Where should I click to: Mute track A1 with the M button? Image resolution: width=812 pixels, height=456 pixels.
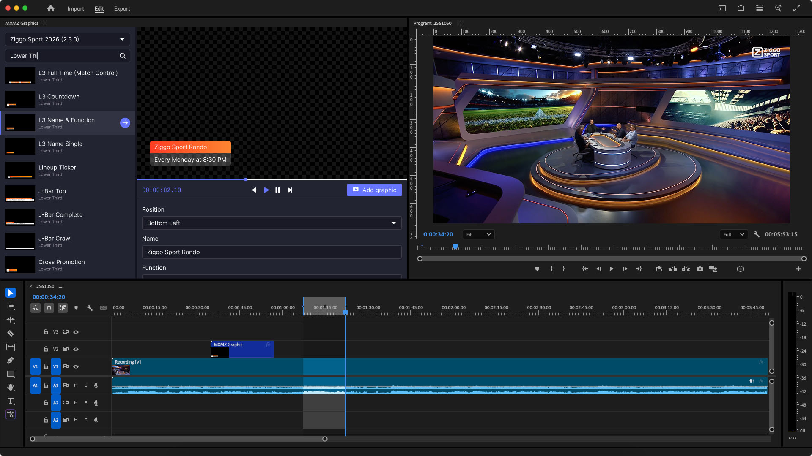(x=76, y=385)
